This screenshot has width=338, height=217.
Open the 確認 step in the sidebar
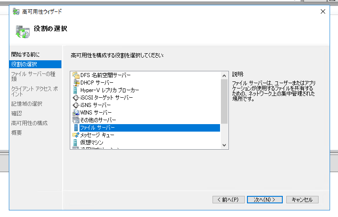[x=17, y=114]
